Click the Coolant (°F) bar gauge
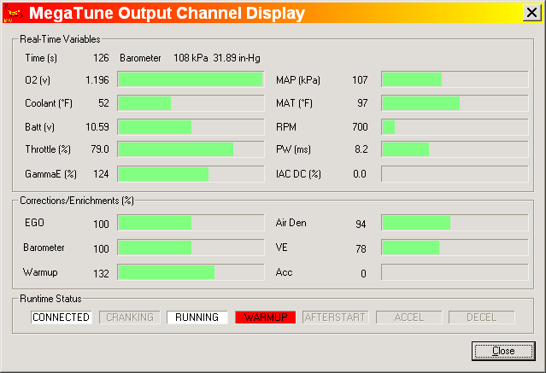Image resolution: width=546 pixels, height=373 pixels. [x=191, y=103]
